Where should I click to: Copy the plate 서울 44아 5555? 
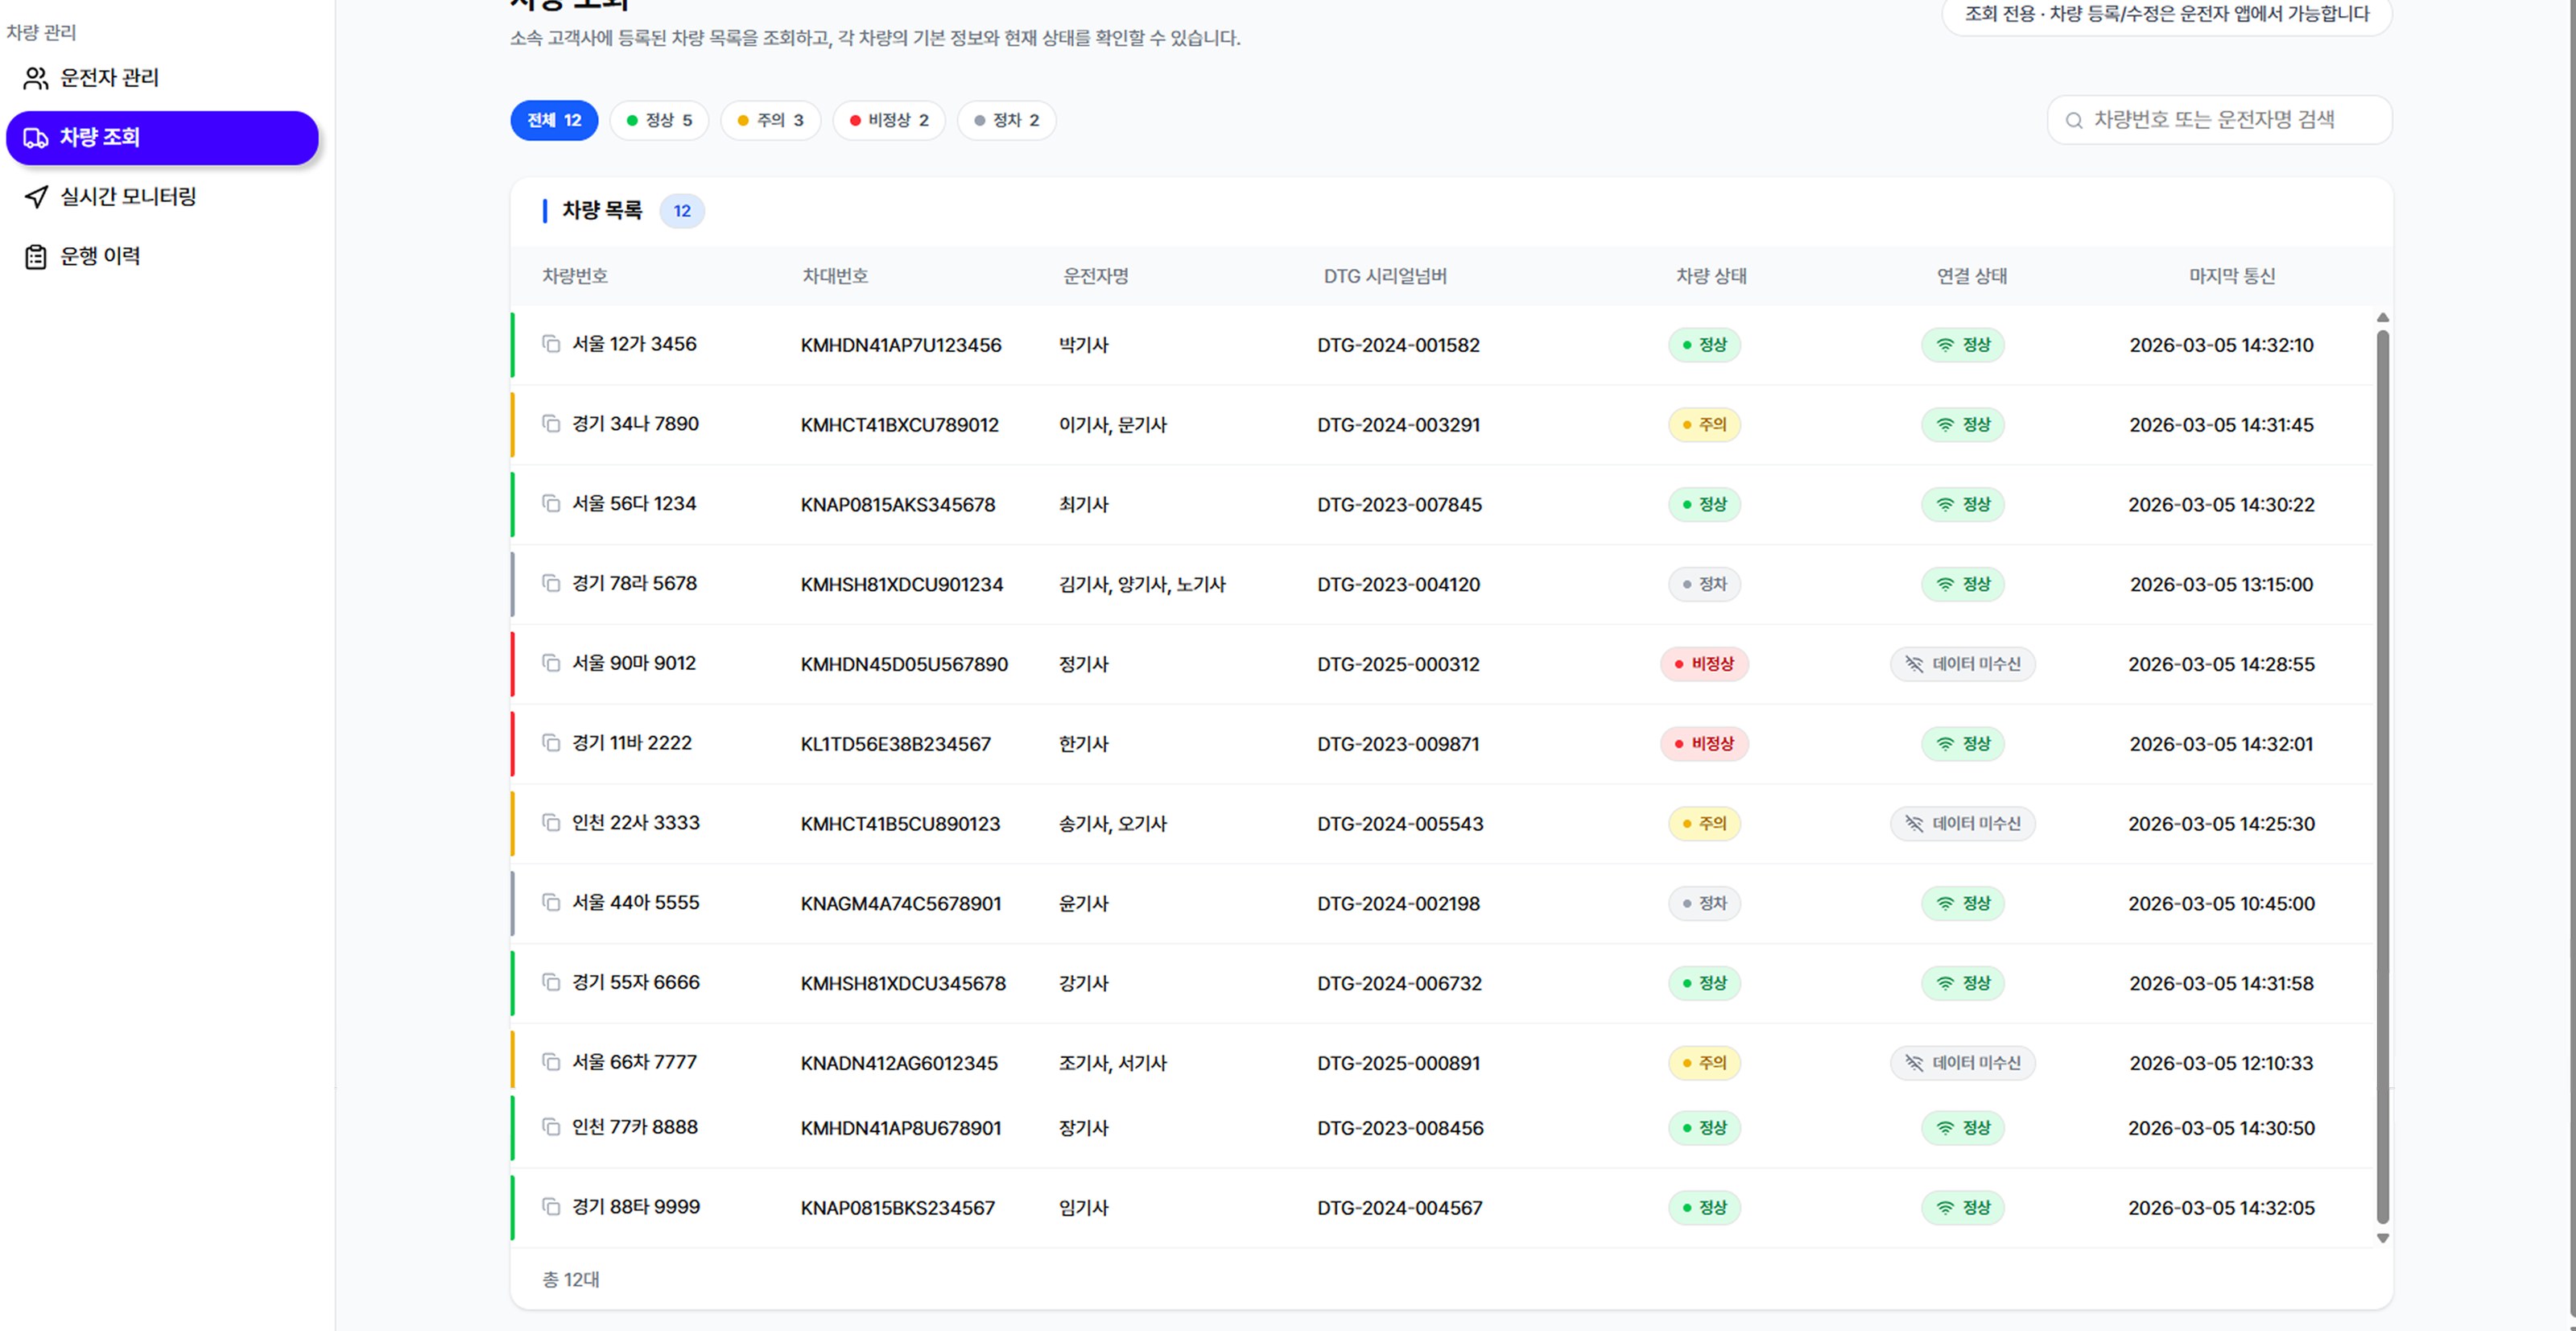point(551,903)
